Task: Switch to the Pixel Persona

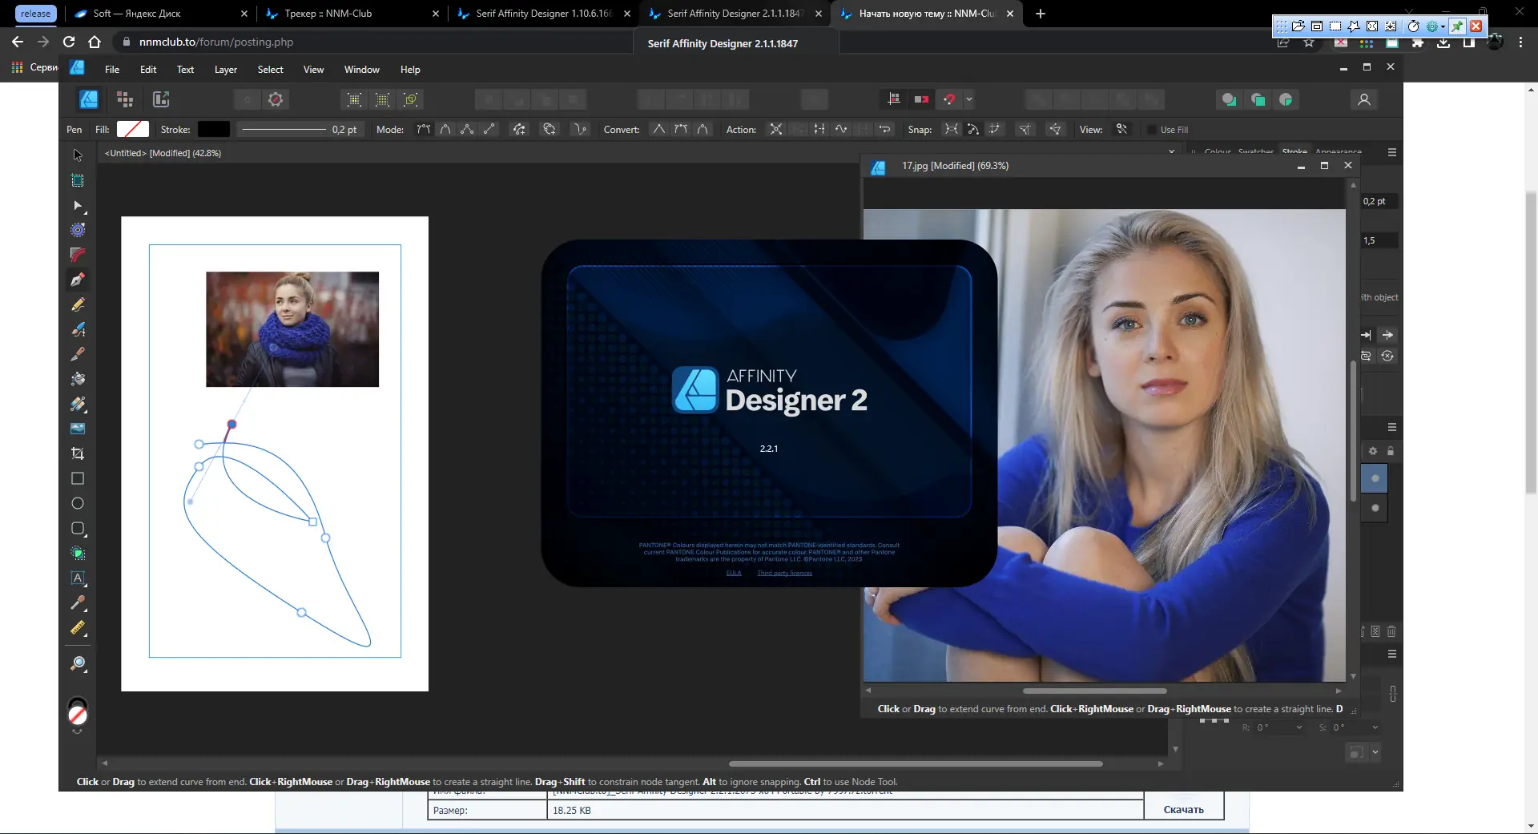Action: point(124,99)
